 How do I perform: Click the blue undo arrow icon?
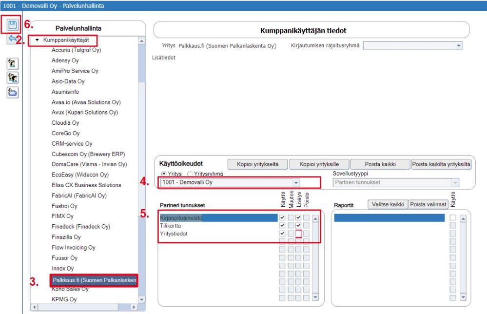tap(12, 39)
